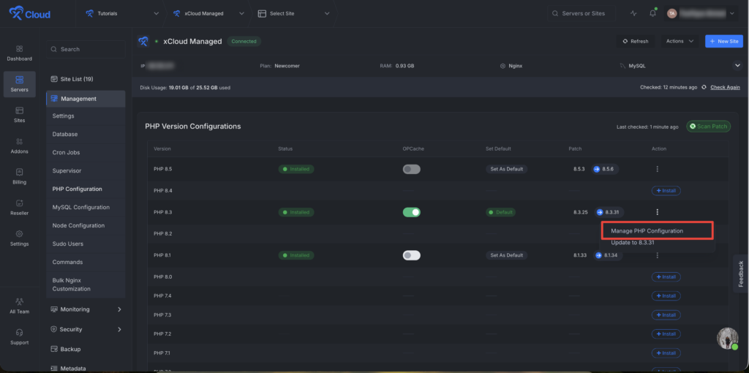Install PHP 7.4

666,296
